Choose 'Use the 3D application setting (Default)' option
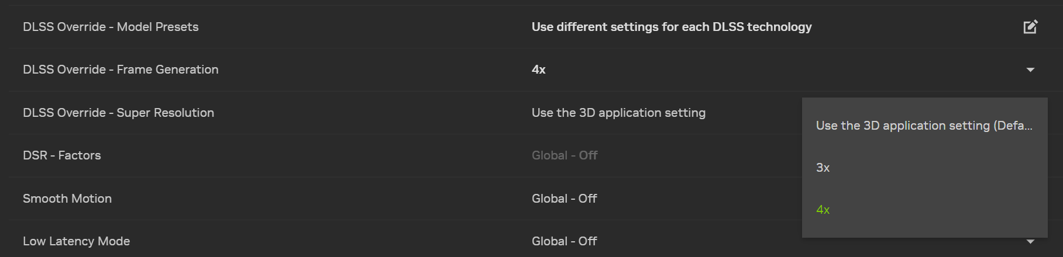The height and width of the screenshot is (257, 1063). click(x=923, y=126)
